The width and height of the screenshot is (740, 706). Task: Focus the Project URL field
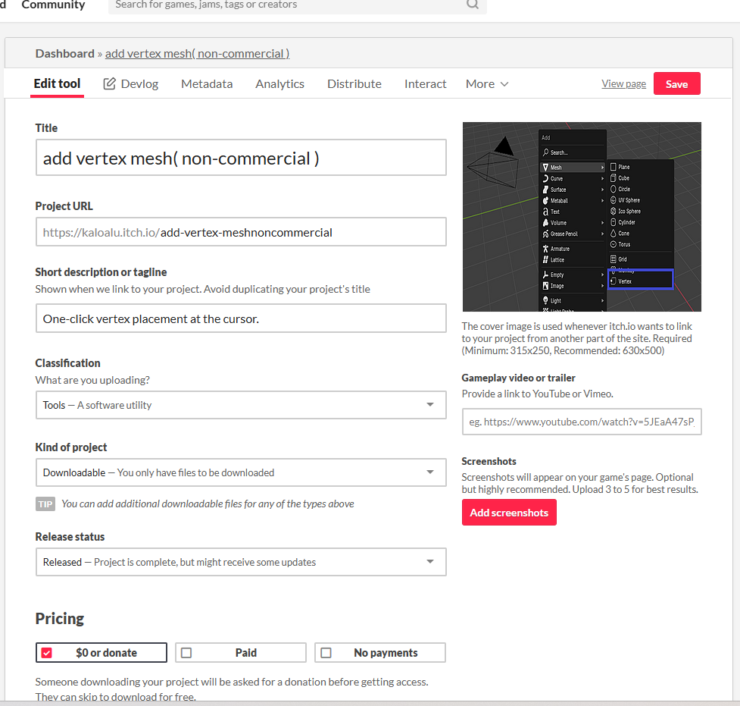point(241,231)
